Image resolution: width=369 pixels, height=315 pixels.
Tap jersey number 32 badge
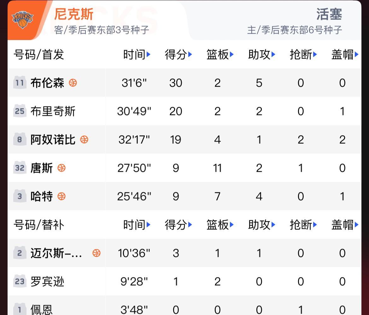click(x=20, y=167)
